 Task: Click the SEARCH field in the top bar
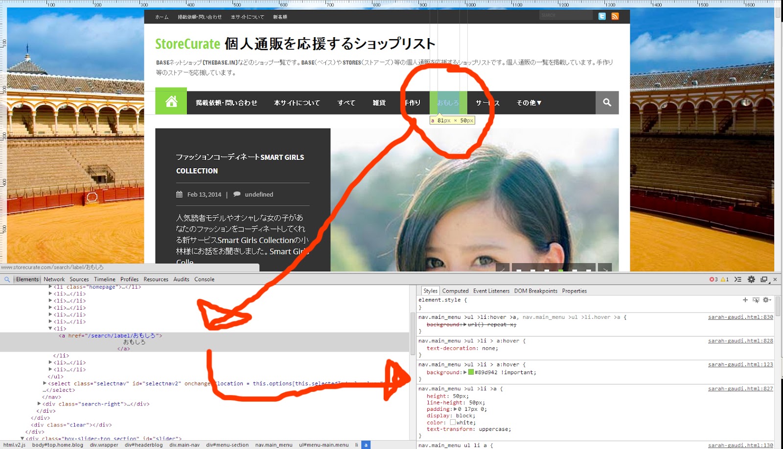tap(566, 16)
